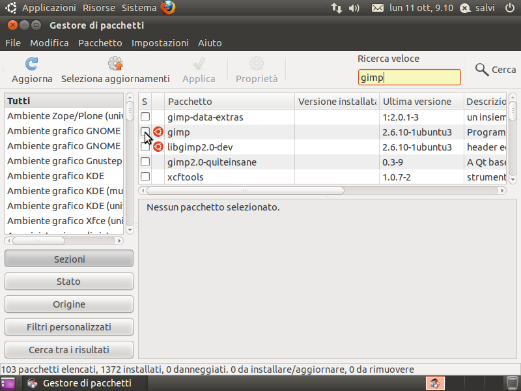Launch Firefox from the top panel

pos(168,8)
